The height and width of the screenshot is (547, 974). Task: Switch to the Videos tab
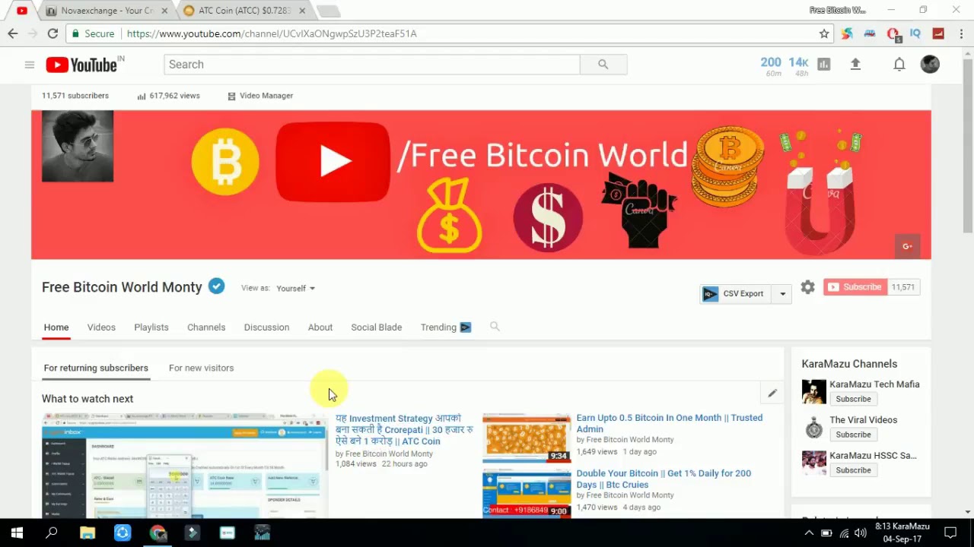click(101, 327)
